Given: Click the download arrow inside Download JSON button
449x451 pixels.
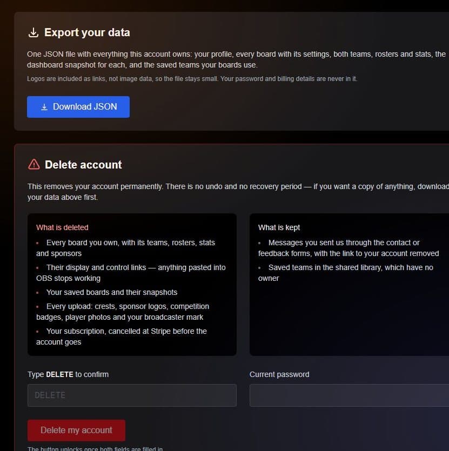Looking at the screenshot, I should pos(44,107).
